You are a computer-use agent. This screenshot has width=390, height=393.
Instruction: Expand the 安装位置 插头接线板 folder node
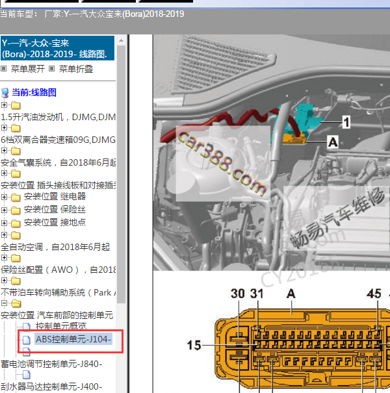4,173
